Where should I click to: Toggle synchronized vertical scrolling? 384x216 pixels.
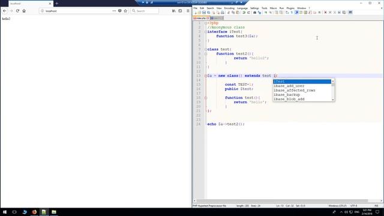276,12
